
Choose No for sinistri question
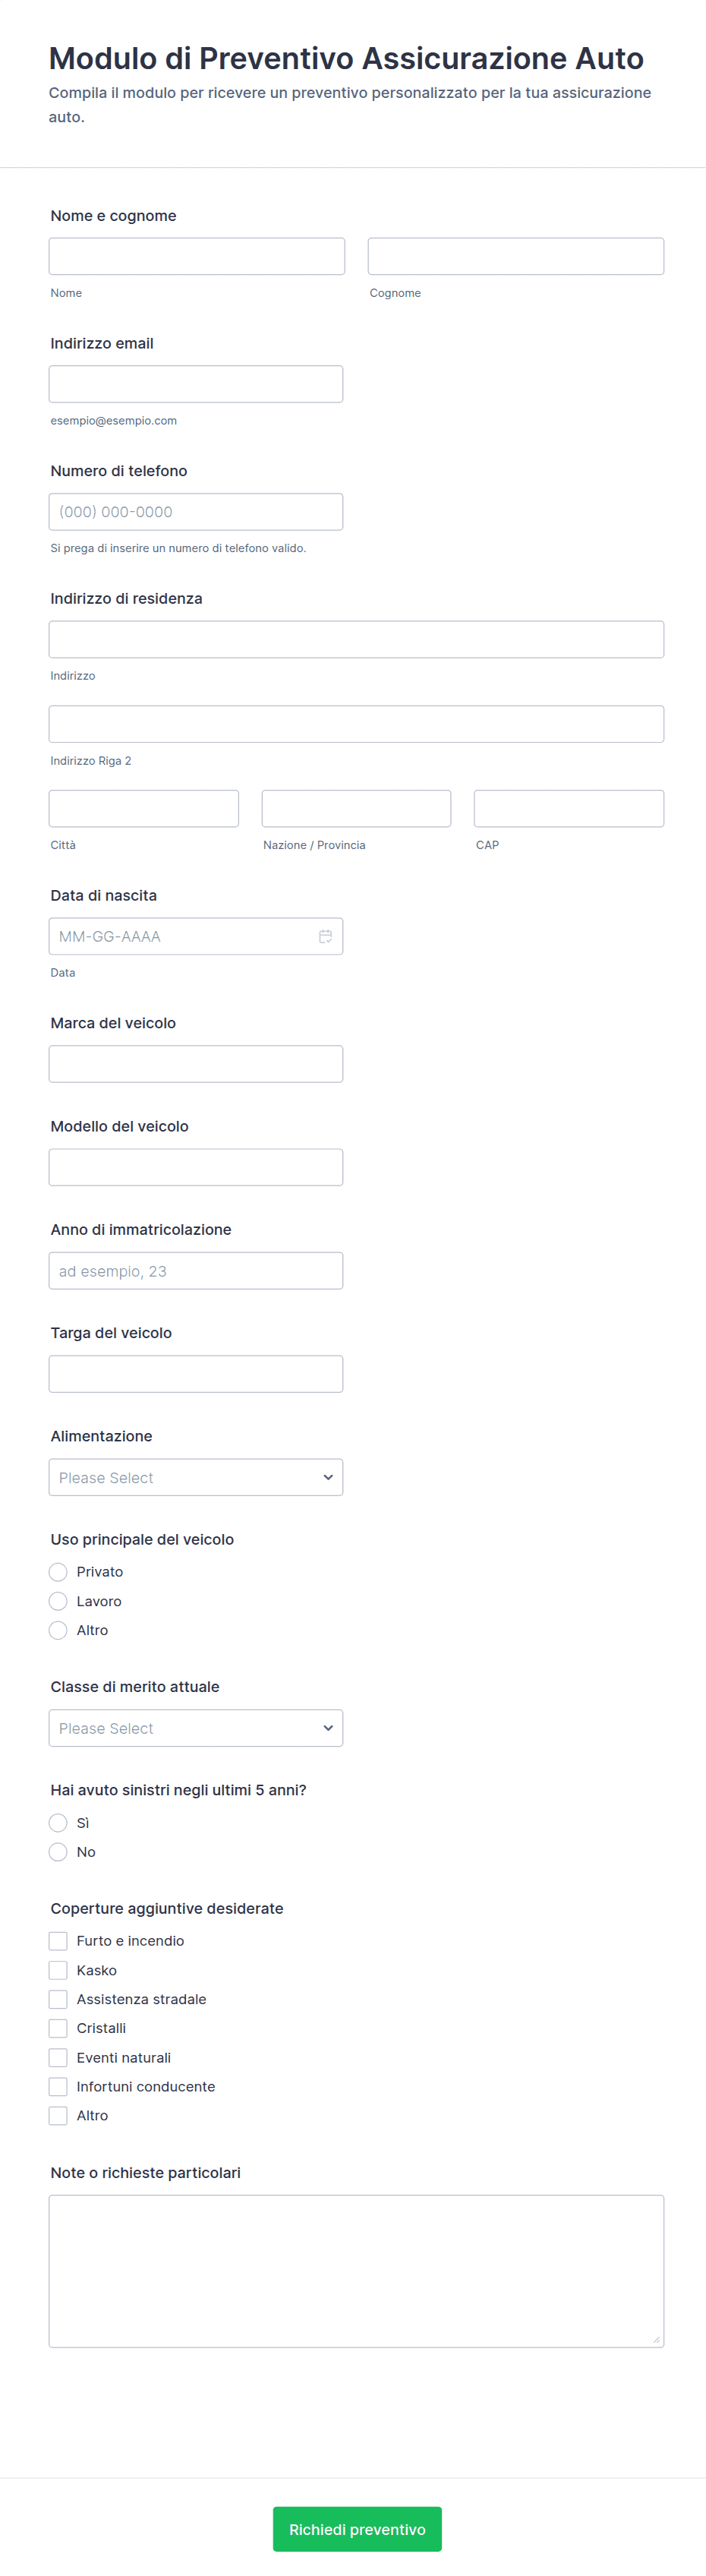pos(58,1852)
